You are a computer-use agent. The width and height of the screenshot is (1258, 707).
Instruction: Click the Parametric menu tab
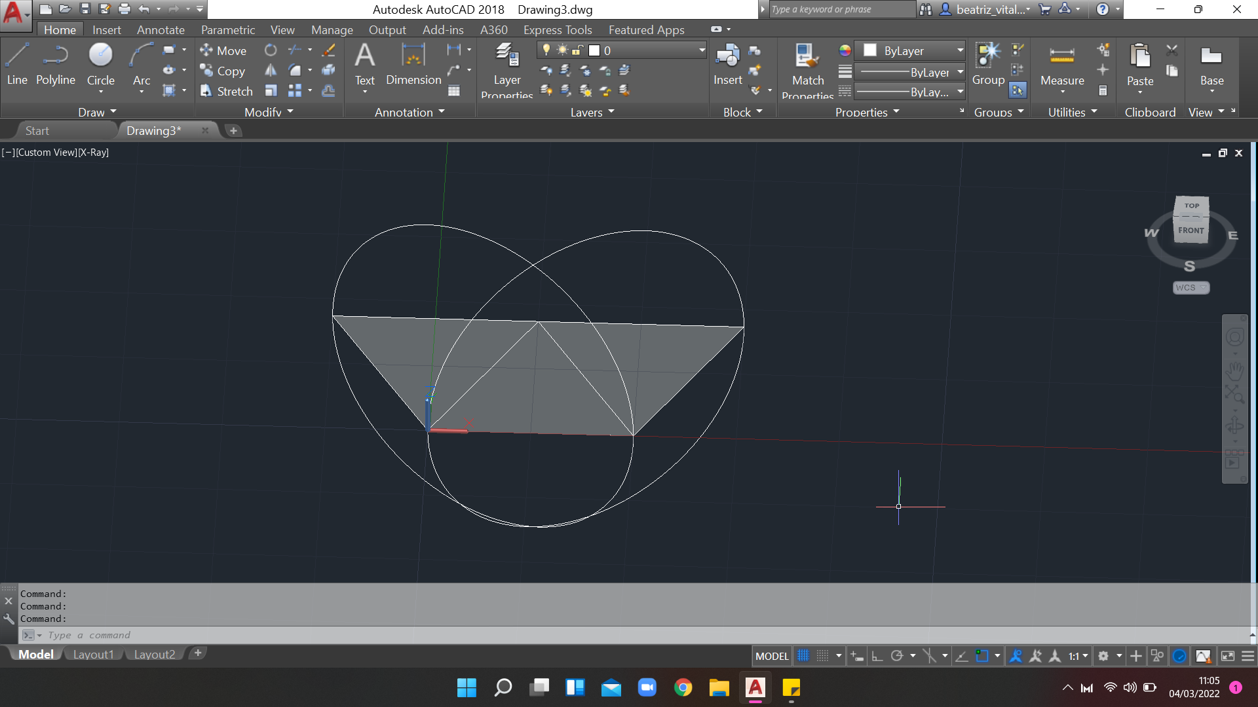226,29
